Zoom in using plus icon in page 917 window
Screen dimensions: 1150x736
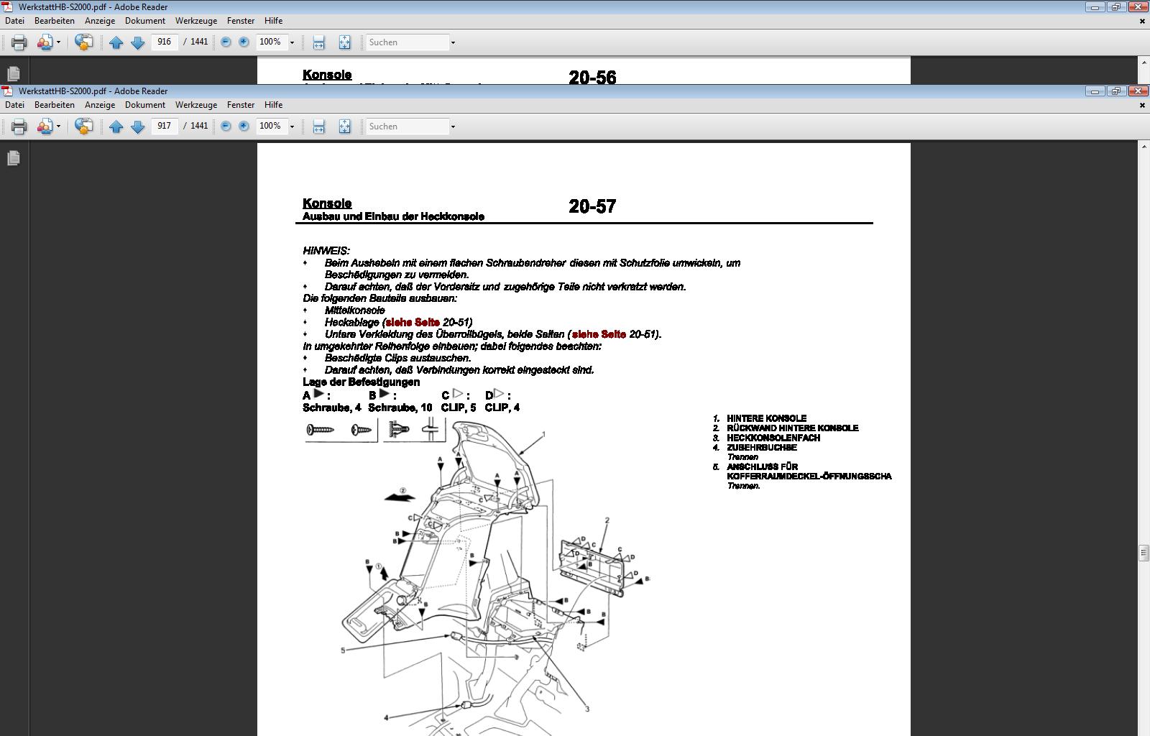click(x=244, y=126)
